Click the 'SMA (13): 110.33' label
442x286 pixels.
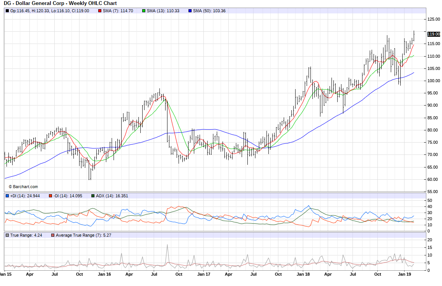[x=163, y=11]
